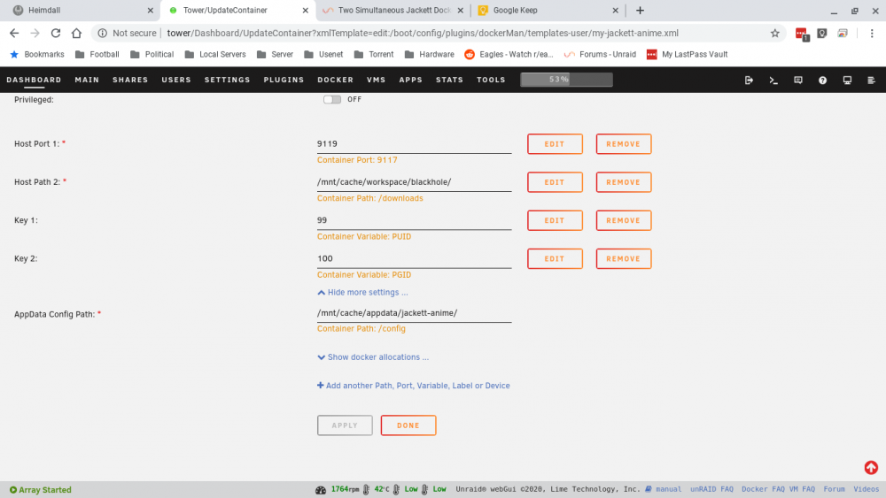Open the LastPass extension icon

coord(801,34)
